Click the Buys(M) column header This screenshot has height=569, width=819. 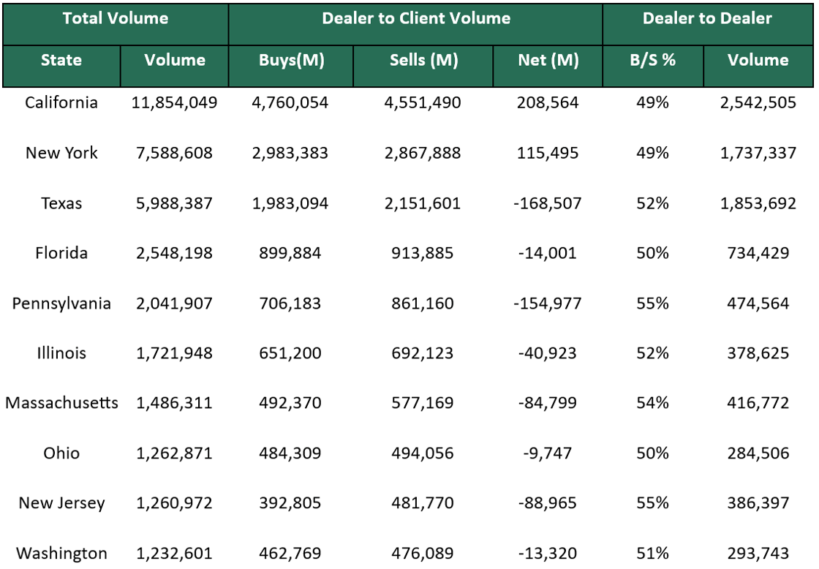point(291,61)
